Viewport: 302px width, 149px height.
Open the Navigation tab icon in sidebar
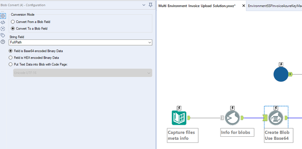coord(3,29)
